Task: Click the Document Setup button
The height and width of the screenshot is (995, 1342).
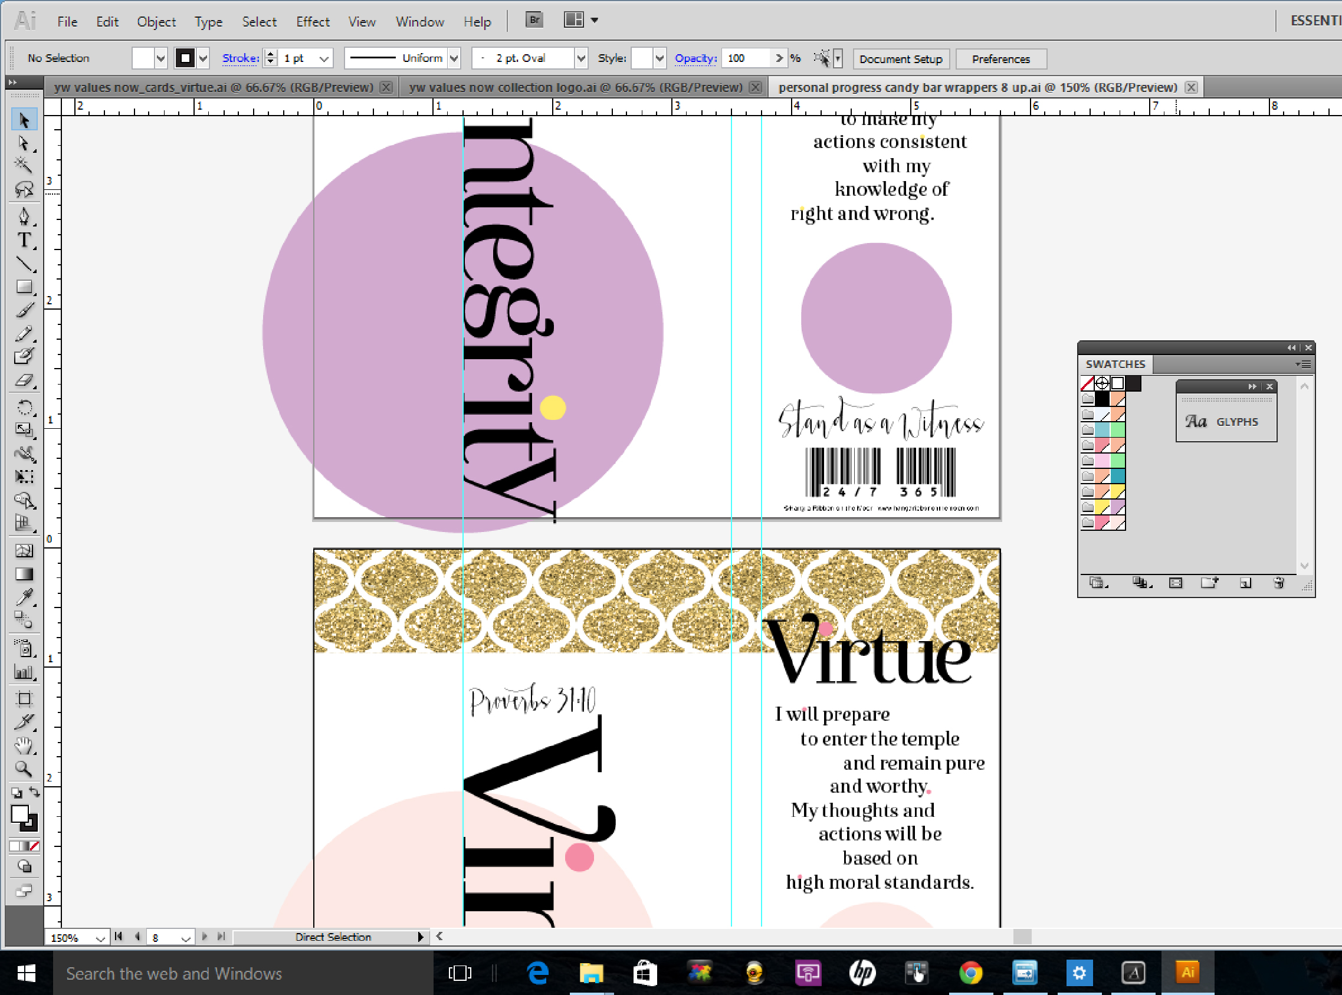Action: (x=900, y=59)
